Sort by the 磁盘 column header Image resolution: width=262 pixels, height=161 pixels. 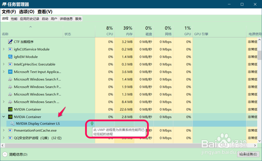pyautogui.click(x=144, y=31)
